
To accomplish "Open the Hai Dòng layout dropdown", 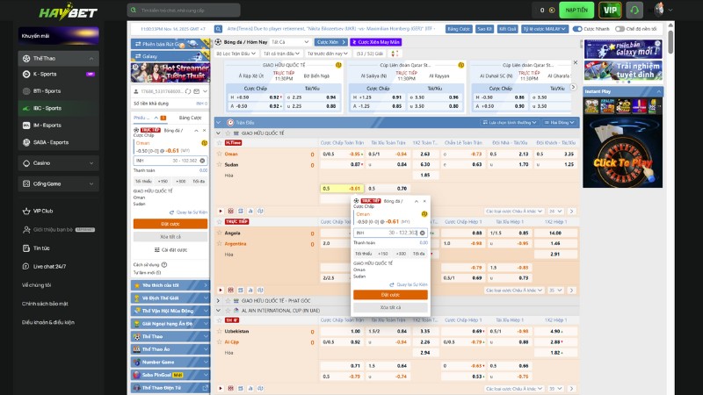I will click(x=559, y=122).
